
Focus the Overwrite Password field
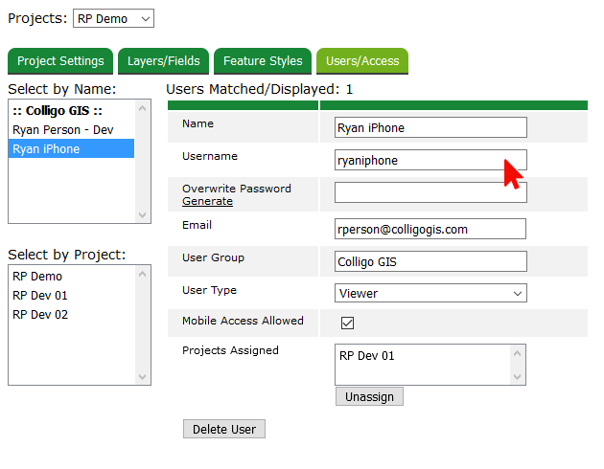(x=430, y=192)
